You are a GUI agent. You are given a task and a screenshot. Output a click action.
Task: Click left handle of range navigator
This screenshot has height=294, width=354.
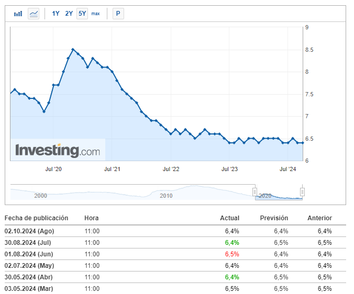255,192
